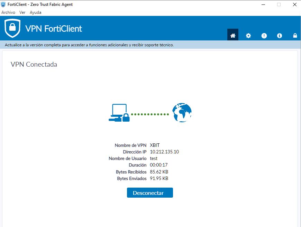Image resolution: width=301 pixels, height=227 pixels.
Task: Click the lock icon in header
Action: pyautogui.click(x=295, y=36)
